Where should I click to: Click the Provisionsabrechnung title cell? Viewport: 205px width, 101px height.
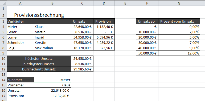click(x=39, y=15)
